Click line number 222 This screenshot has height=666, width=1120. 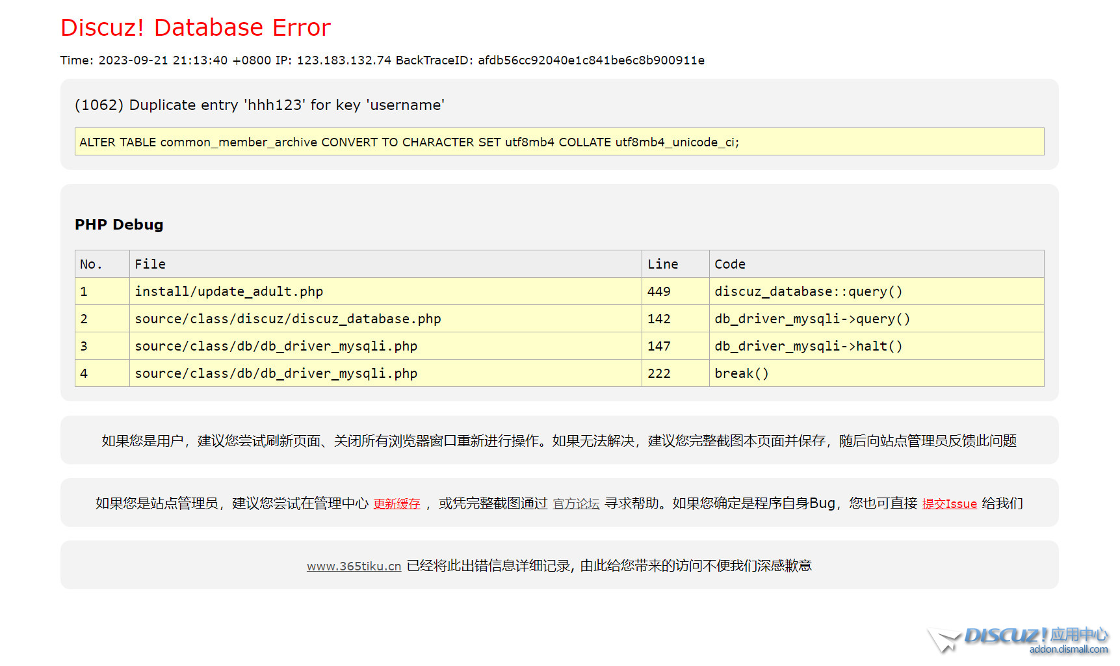click(675, 373)
